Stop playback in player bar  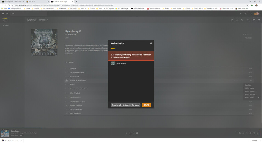tap(137, 133)
